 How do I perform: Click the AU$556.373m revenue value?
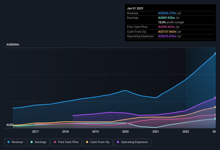[167, 13]
